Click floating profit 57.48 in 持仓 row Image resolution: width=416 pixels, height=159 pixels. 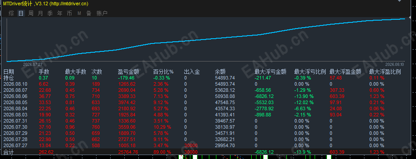(336, 78)
